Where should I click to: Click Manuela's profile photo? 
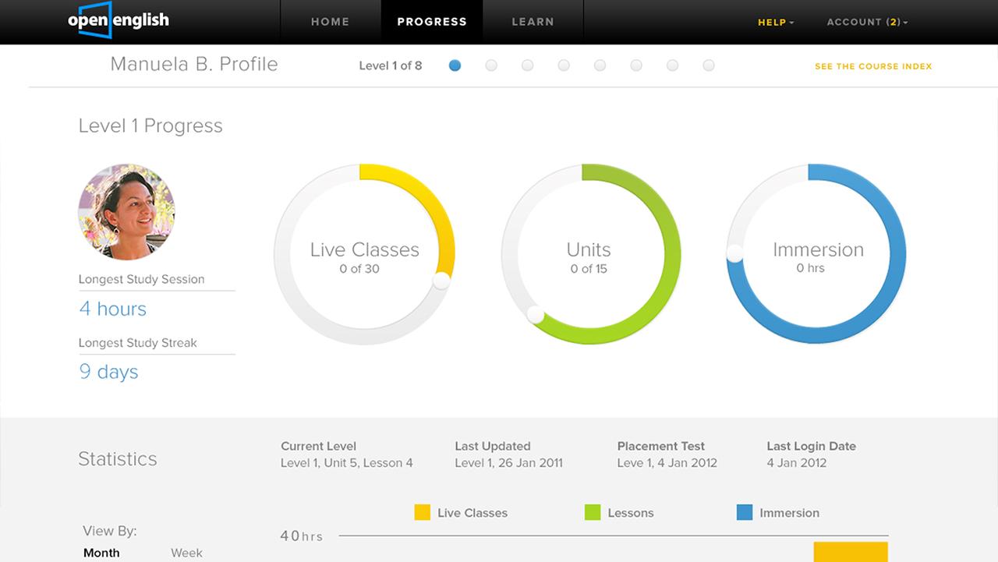coord(126,211)
